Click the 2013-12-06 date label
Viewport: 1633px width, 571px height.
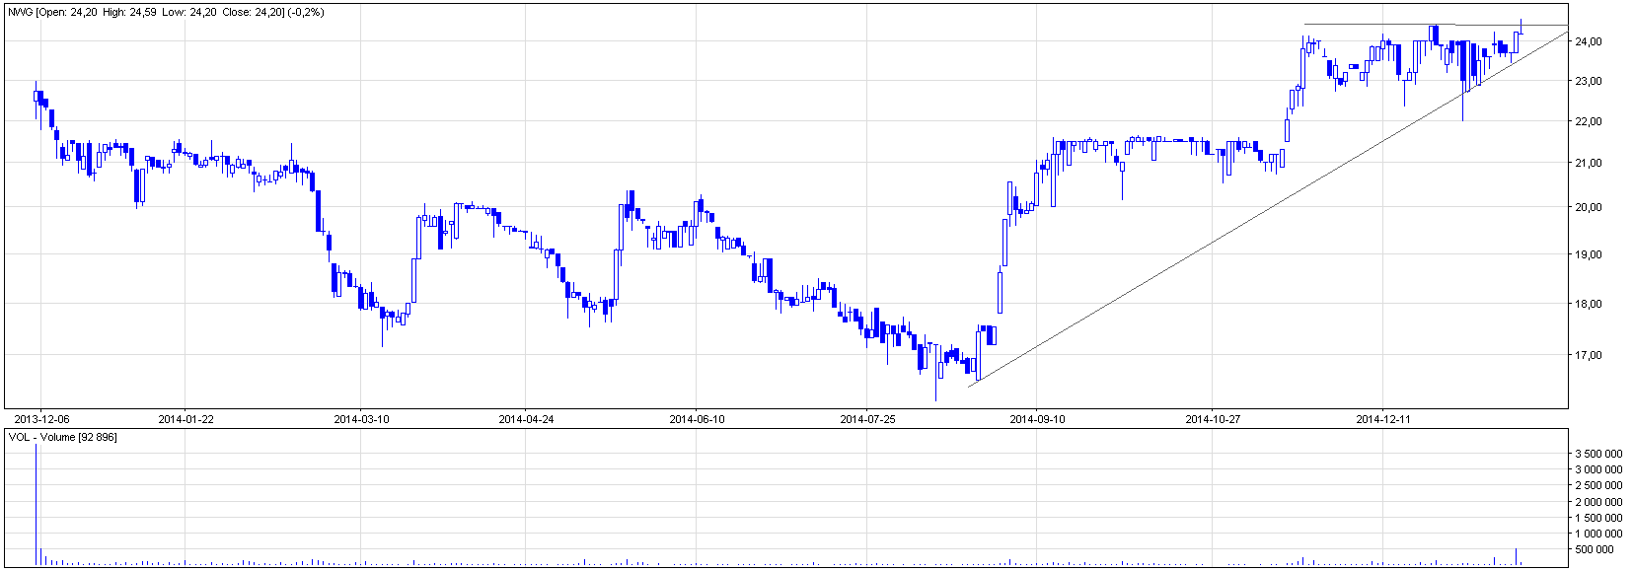pos(41,419)
